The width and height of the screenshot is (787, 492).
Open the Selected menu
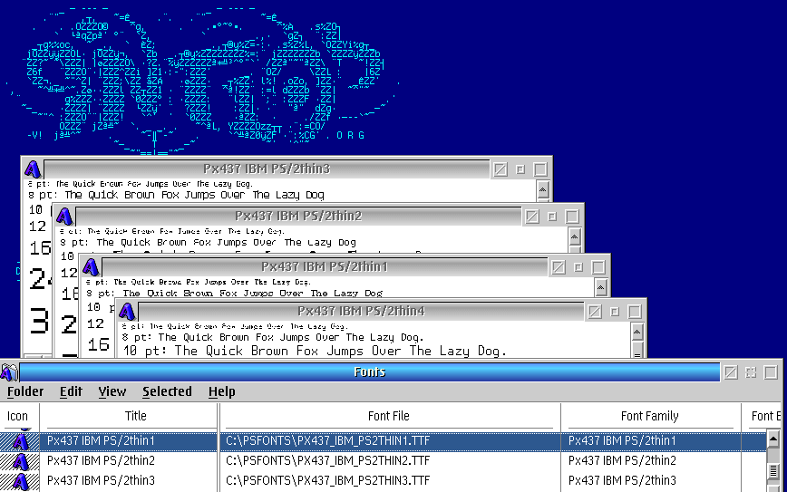coord(167,391)
